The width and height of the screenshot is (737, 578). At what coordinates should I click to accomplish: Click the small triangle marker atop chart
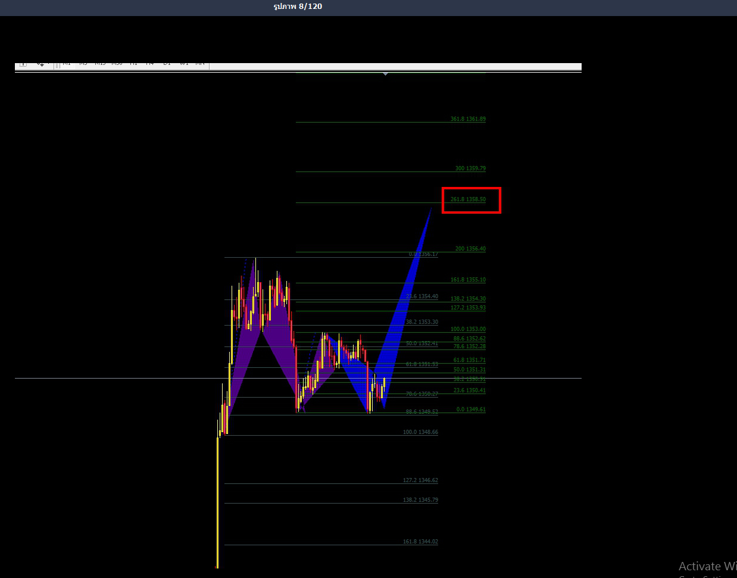(x=386, y=74)
